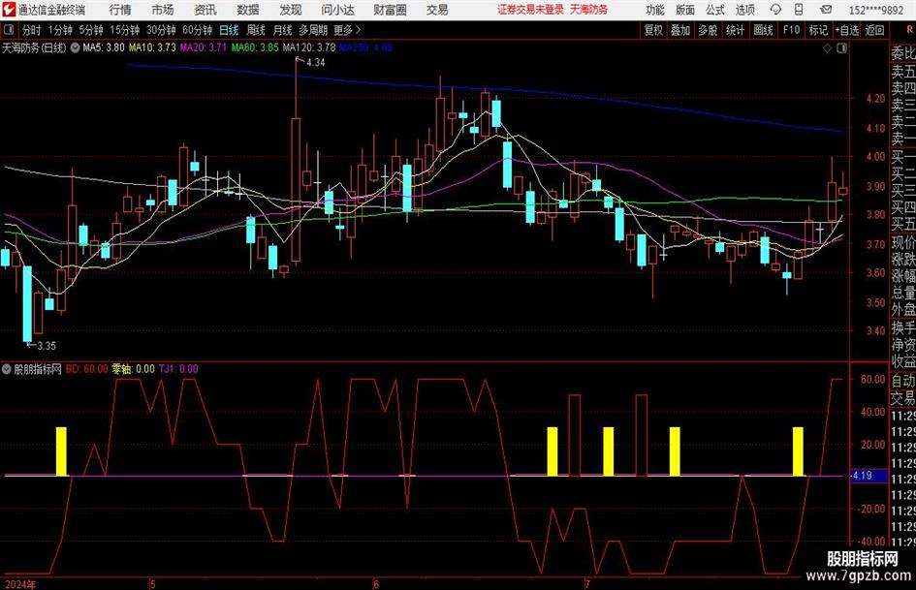Click the 统计 statistics button
This screenshot has width=916, height=590.
pos(736,30)
